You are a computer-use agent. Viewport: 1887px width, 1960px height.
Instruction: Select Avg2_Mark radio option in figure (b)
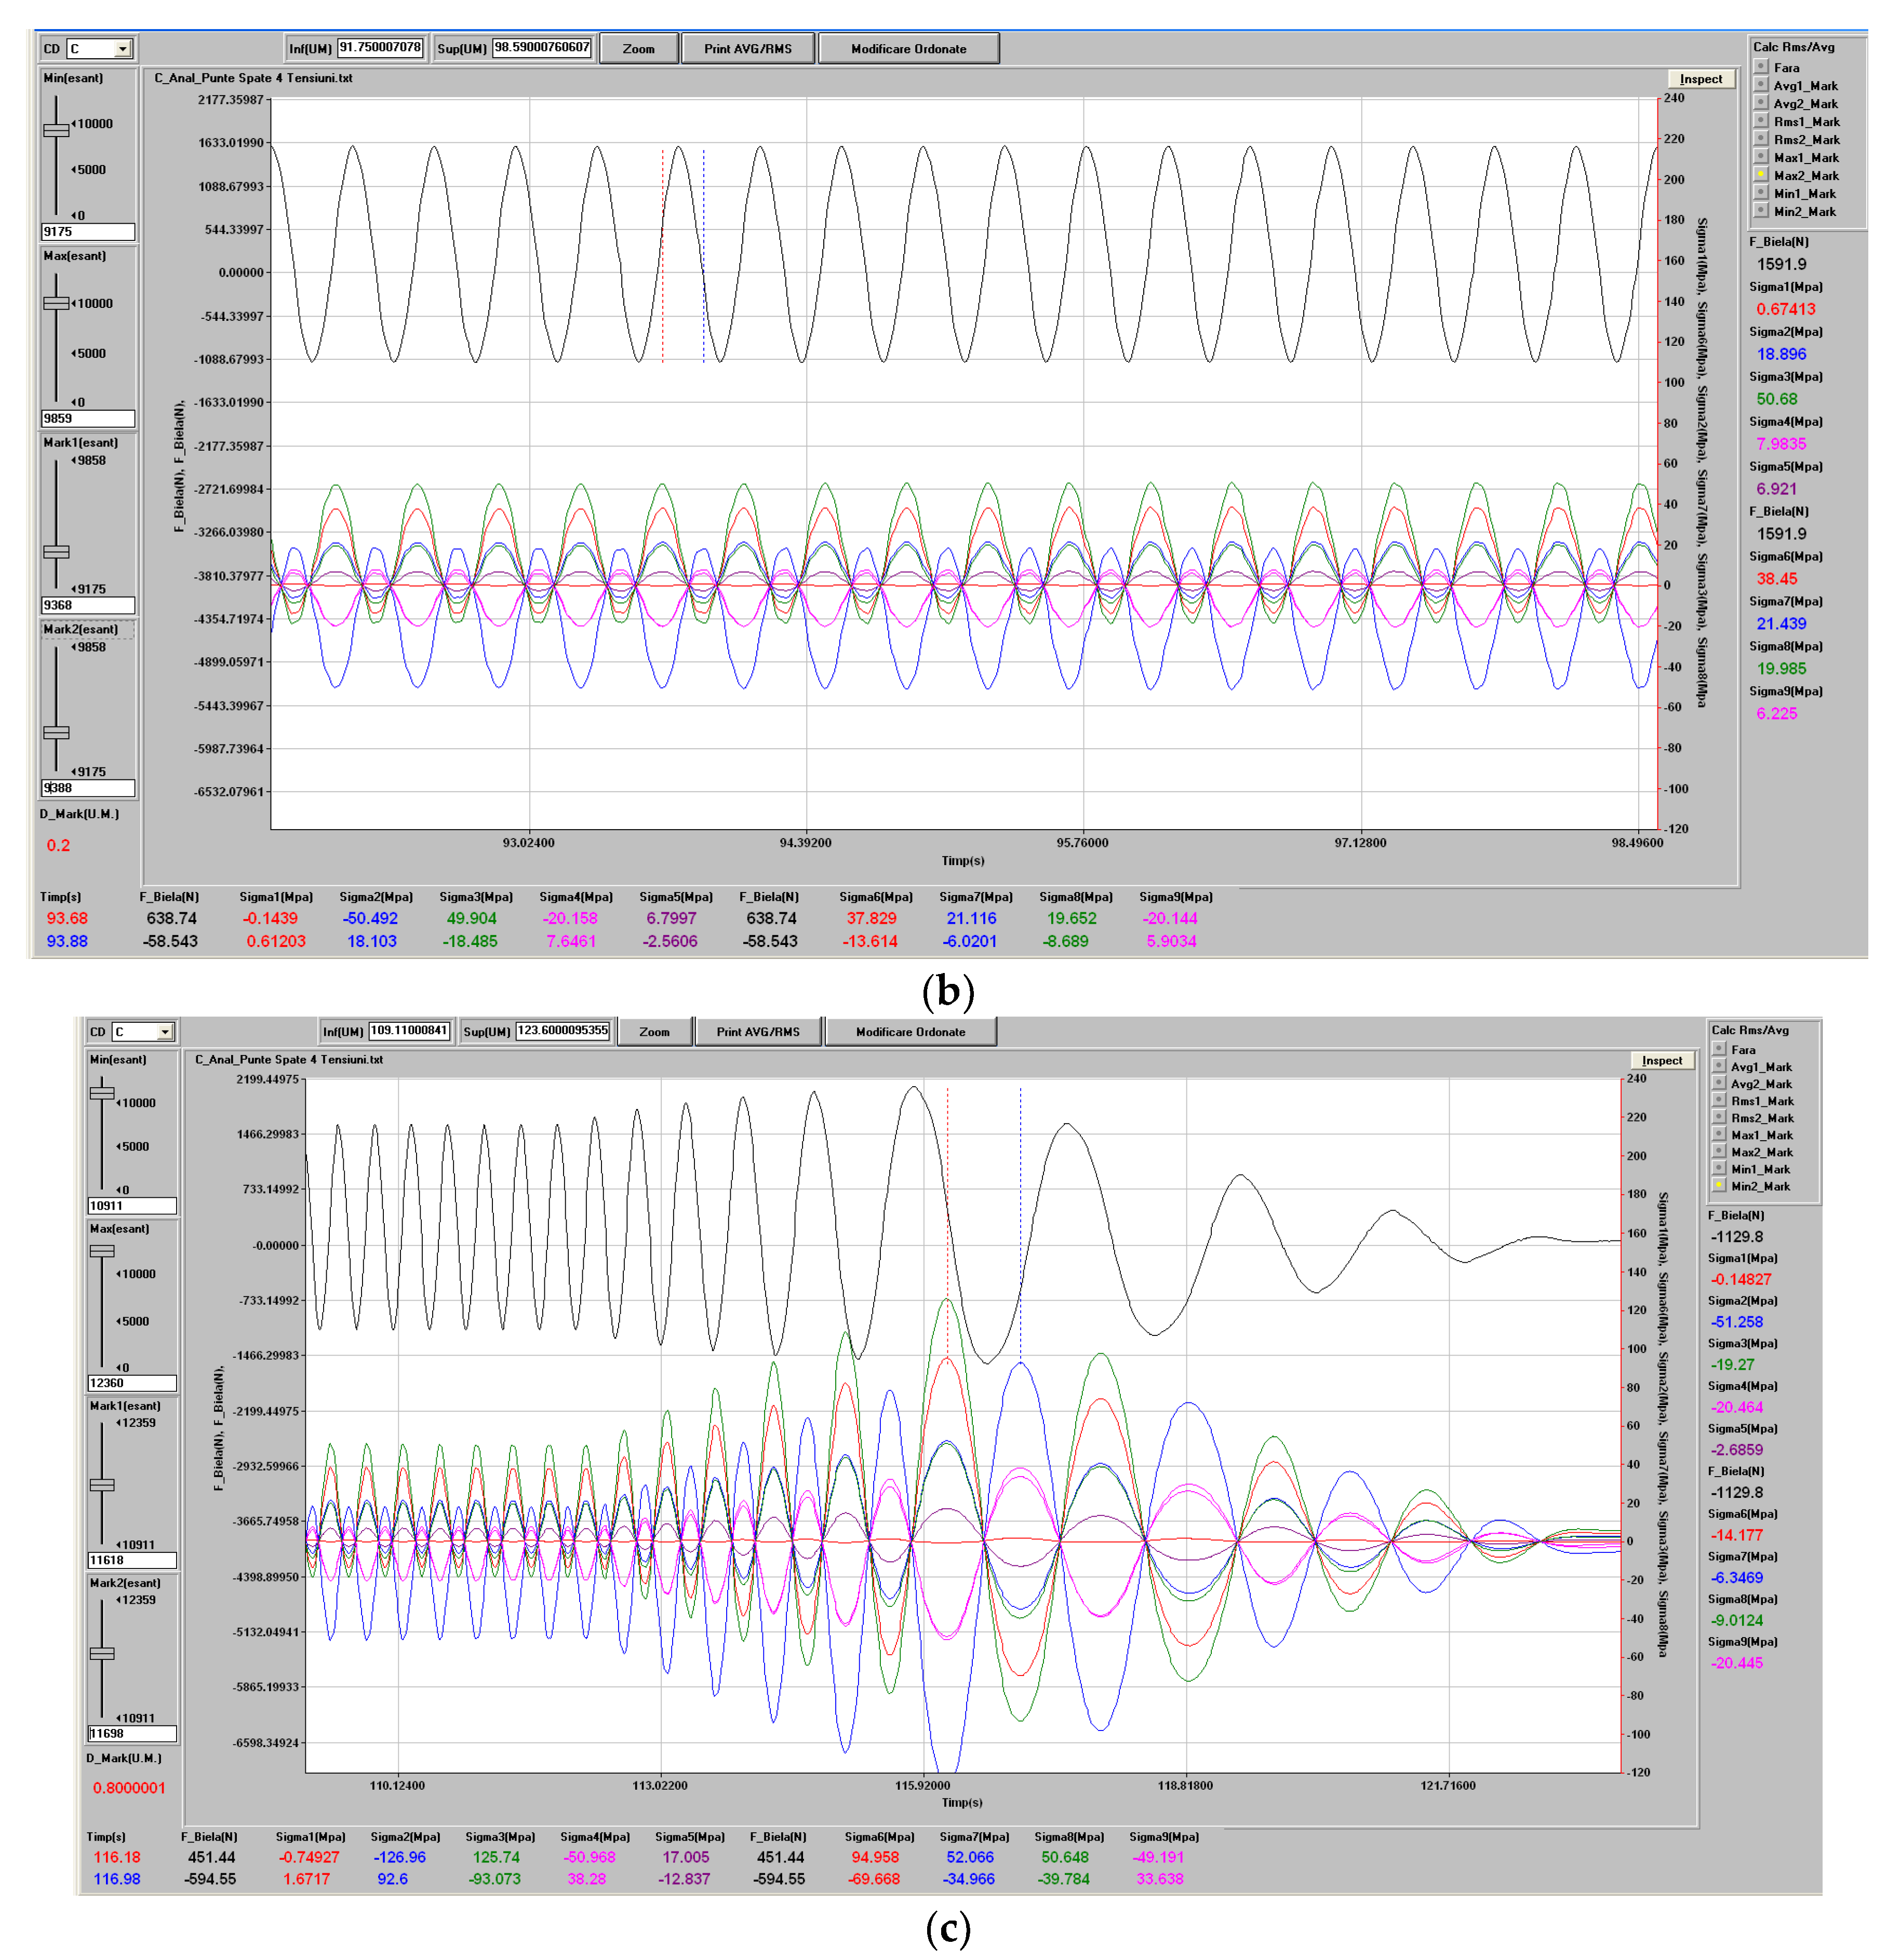click(x=1761, y=103)
